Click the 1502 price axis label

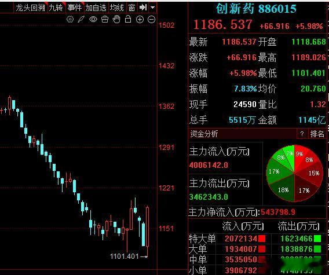coord(166,25)
